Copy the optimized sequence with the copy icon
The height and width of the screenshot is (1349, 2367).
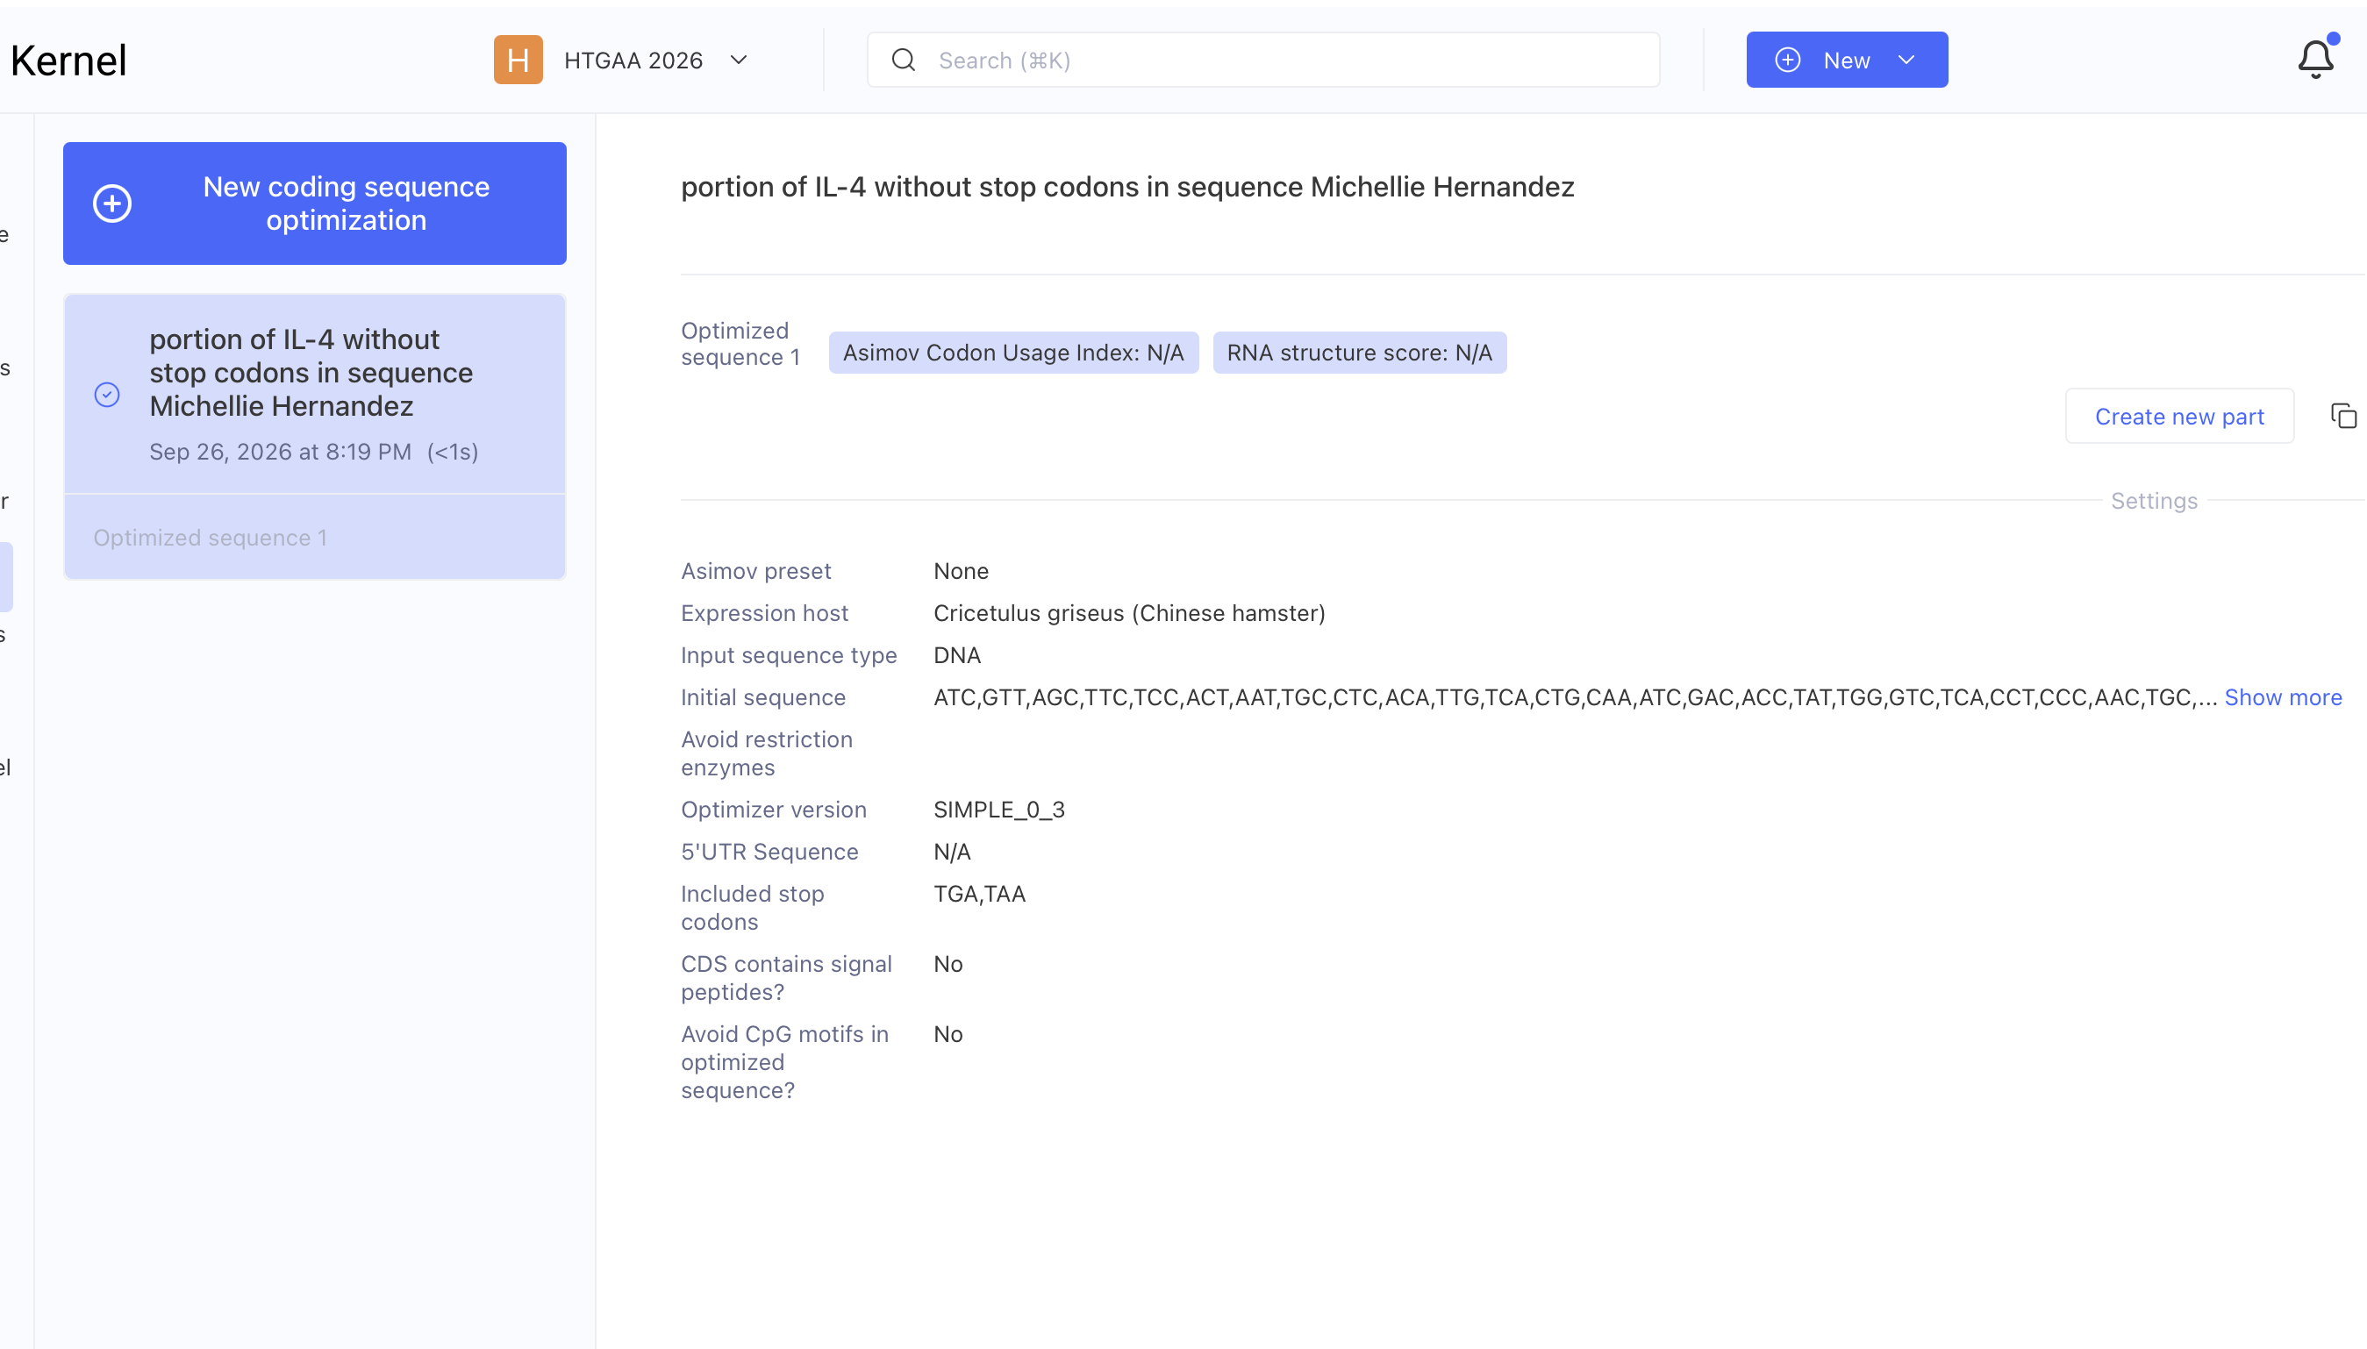pos(2343,416)
